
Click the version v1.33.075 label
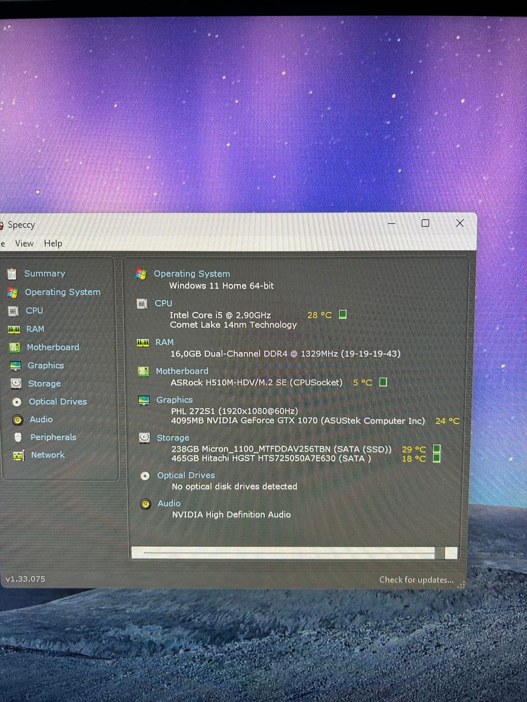tap(25, 579)
